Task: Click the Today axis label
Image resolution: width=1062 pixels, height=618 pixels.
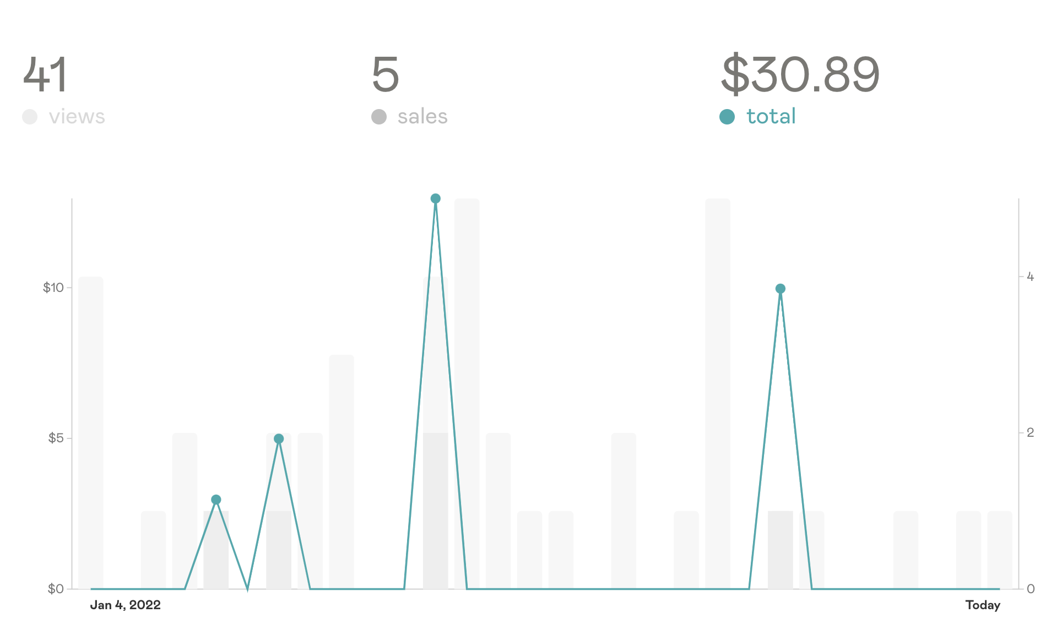Action: tap(983, 605)
